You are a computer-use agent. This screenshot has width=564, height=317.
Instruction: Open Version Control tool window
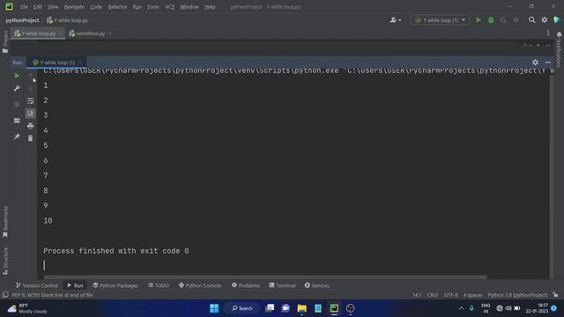pyautogui.click(x=37, y=285)
